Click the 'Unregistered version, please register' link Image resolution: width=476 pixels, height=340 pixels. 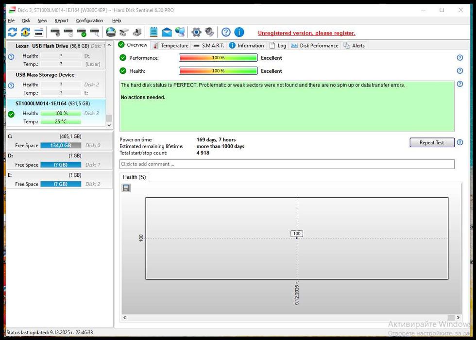306,33
